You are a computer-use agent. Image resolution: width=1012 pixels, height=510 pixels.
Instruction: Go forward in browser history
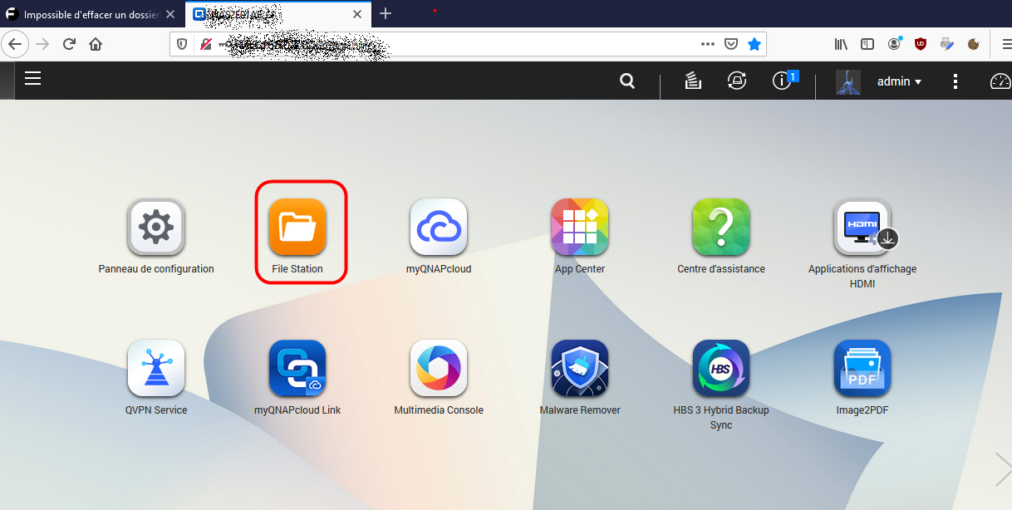click(42, 44)
